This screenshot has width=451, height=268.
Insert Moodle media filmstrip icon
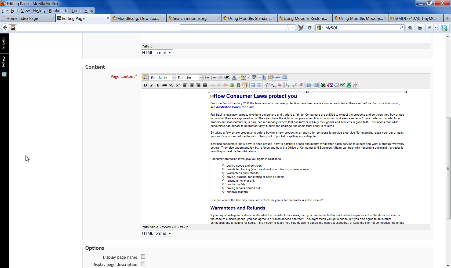[x=239, y=85]
